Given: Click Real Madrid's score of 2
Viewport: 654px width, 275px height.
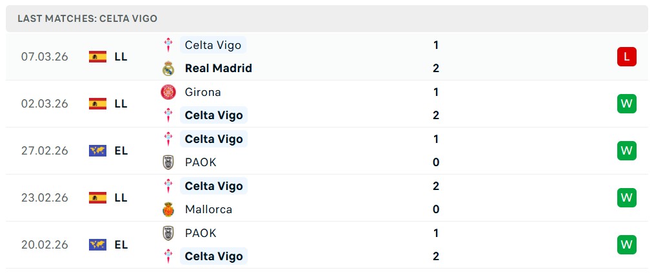Looking at the screenshot, I should [x=436, y=68].
